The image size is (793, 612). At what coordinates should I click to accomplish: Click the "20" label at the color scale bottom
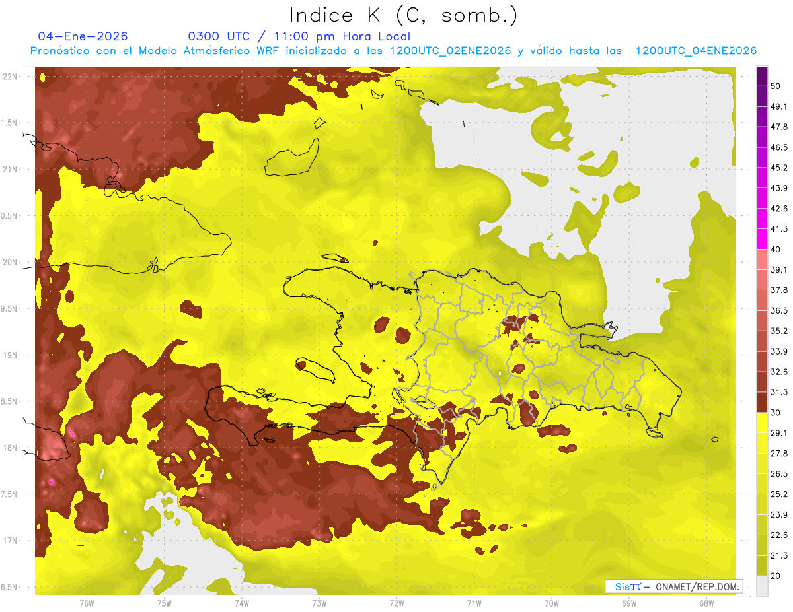pos(776,575)
